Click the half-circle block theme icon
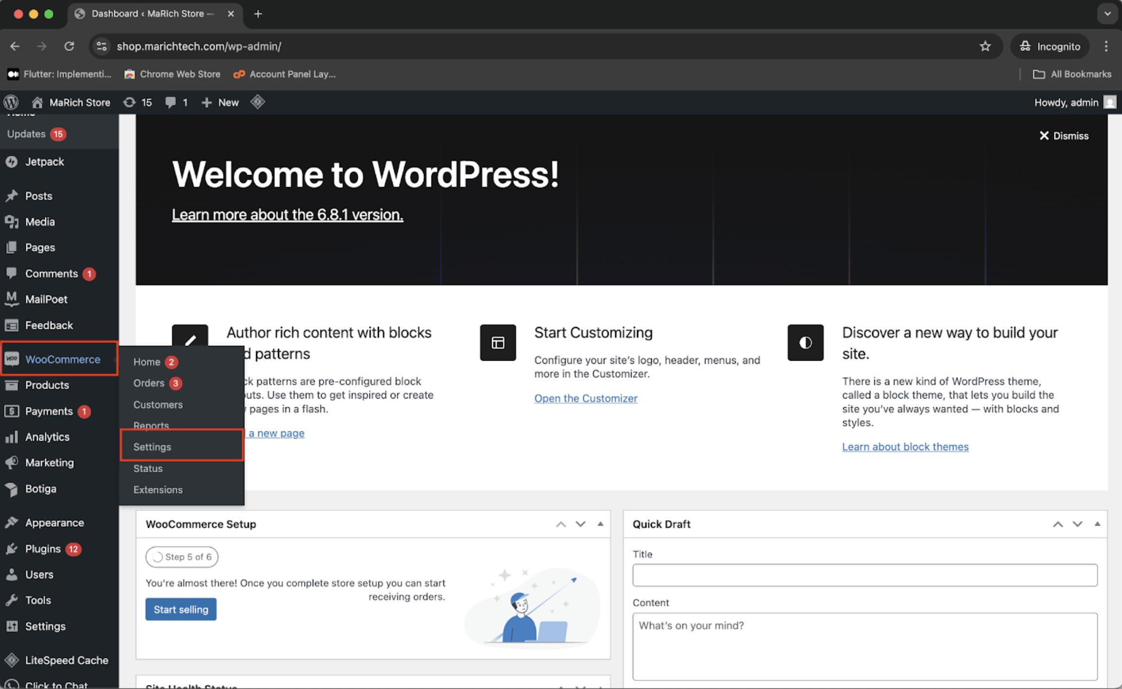 805,343
